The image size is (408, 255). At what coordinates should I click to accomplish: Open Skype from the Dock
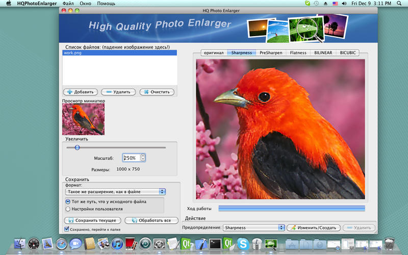pos(243,244)
